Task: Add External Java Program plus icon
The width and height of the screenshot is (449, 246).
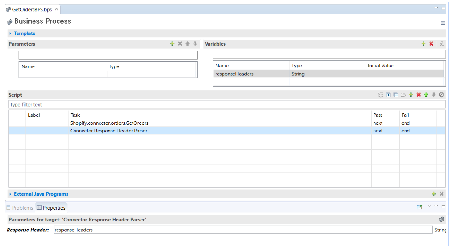Action: click(x=434, y=194)
